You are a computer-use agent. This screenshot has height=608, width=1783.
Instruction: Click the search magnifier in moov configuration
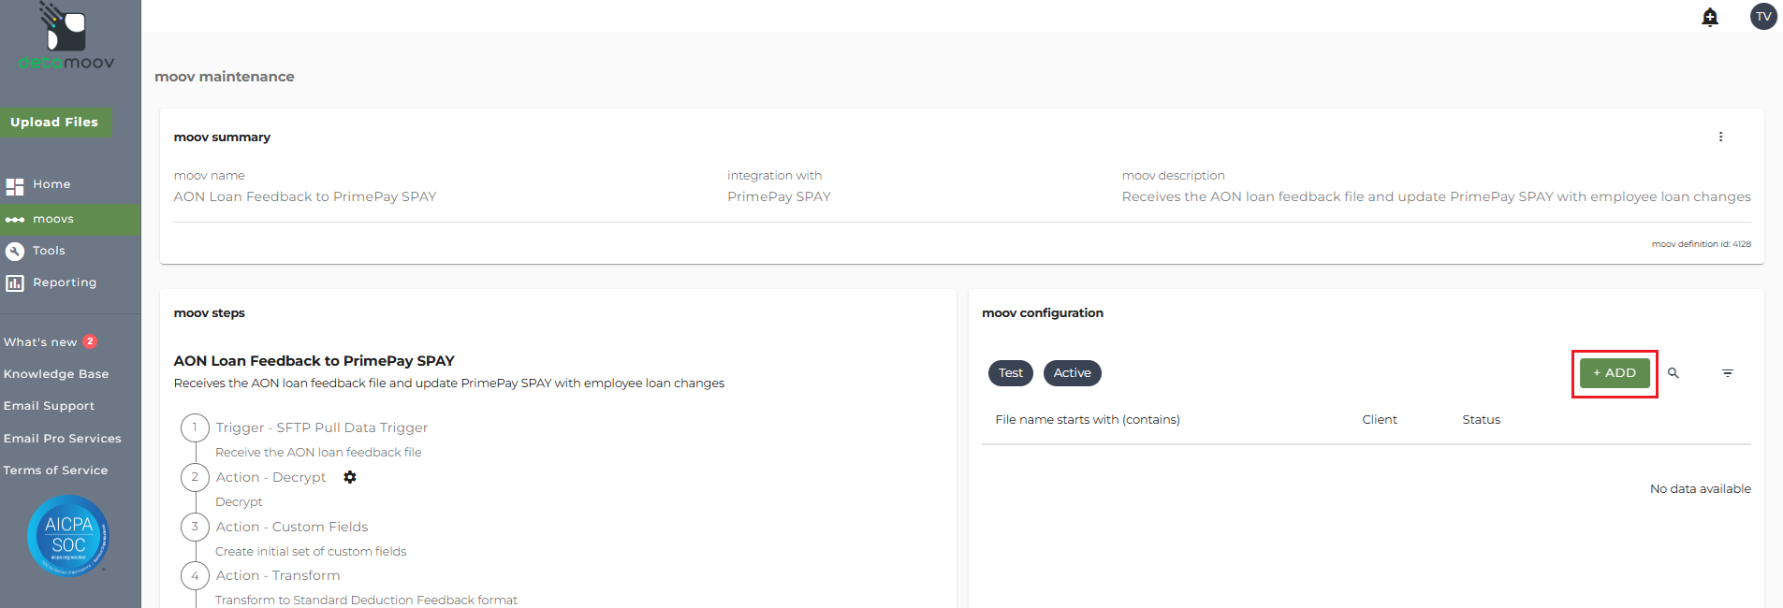(x=1673, y=373)
